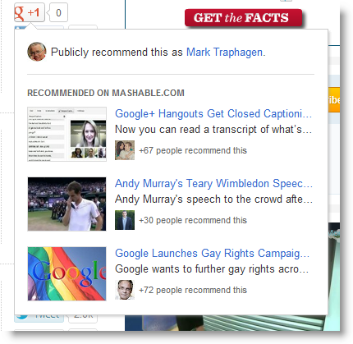Click the Andy Murray tennis photo thumbnail

pyautogui.click(x=66, y=204)
